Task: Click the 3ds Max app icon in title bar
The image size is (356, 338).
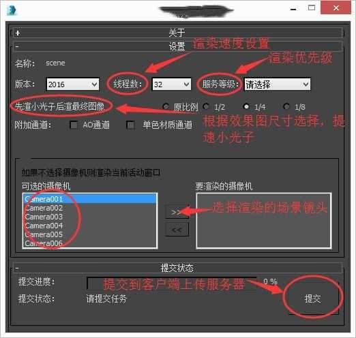Action: point(12,10)
